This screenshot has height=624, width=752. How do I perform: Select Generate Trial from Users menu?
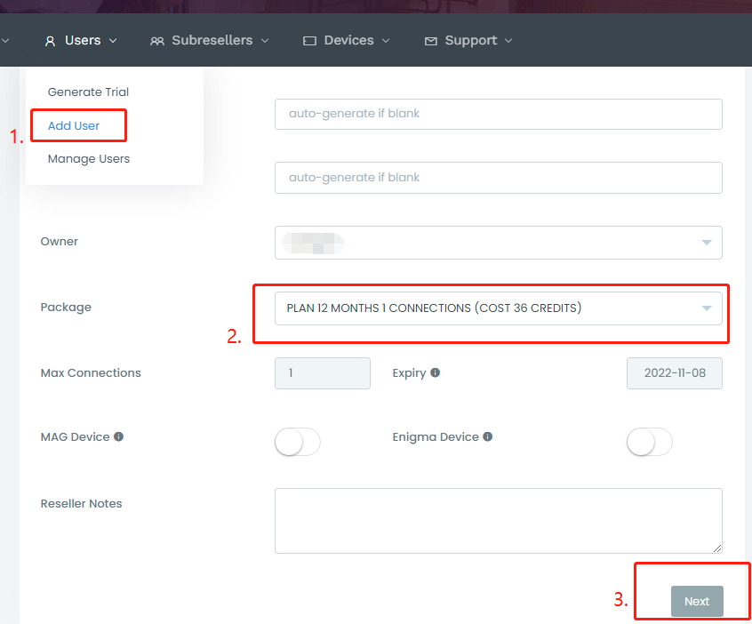(88, 92)
